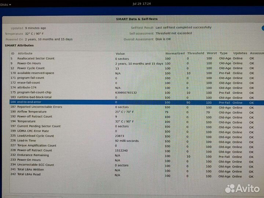
Task: Select attribute 9 Power-On Hours row
Action: (137, 63)
